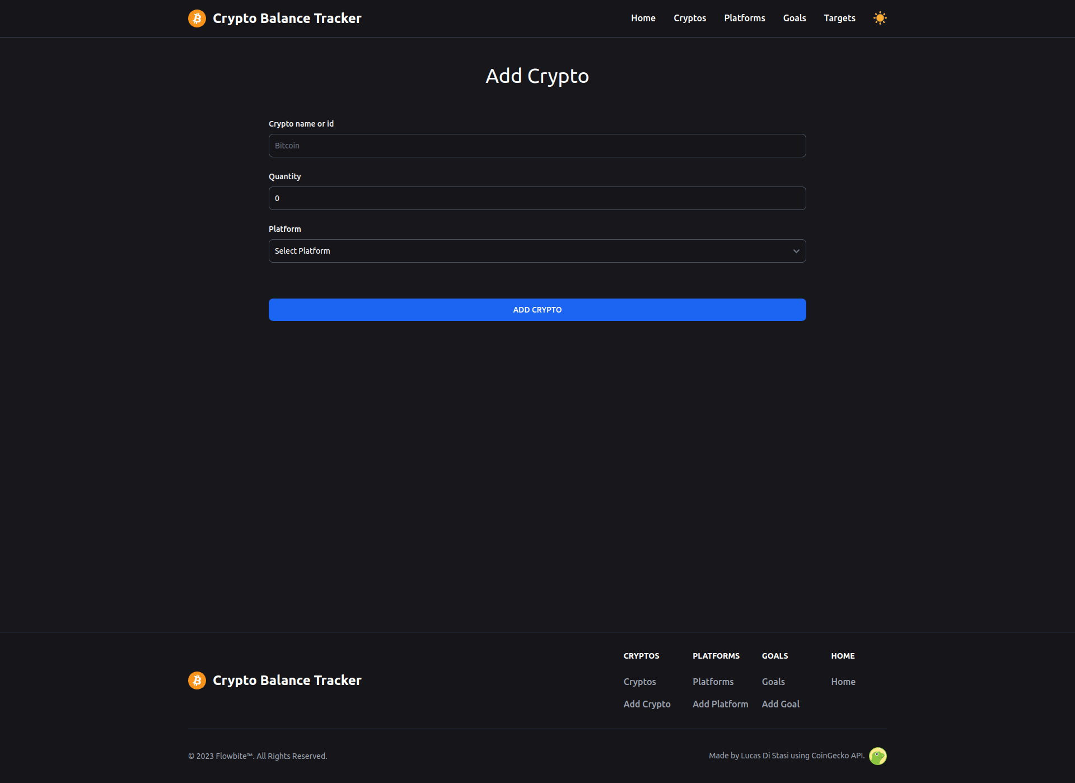This screenshot has width=1075, height=783.
Task: Toggle light mode with the sun icon
Action: click(x=880, y=18)
